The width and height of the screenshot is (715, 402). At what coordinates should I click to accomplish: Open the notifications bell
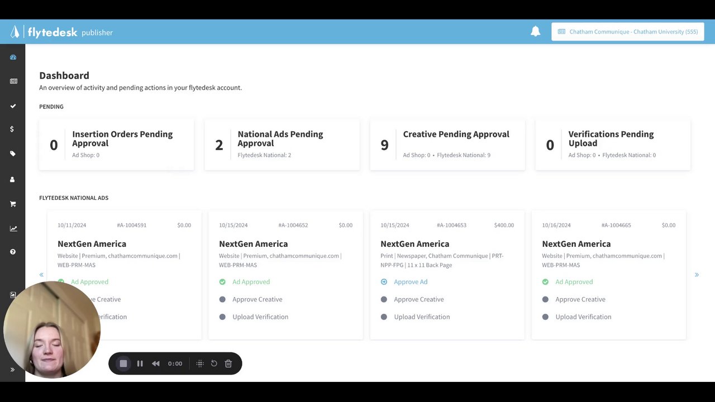pos(535,31)
